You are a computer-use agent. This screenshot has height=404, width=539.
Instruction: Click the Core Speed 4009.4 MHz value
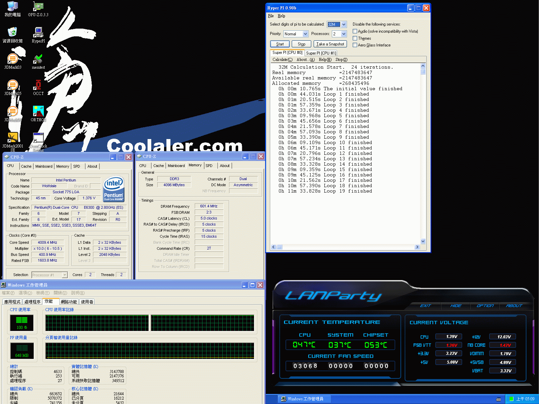[47, 242]
